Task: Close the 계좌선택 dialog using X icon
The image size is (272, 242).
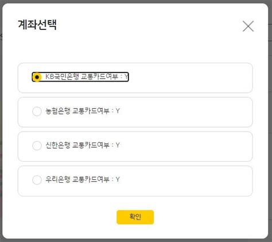Action: (248, 26)
